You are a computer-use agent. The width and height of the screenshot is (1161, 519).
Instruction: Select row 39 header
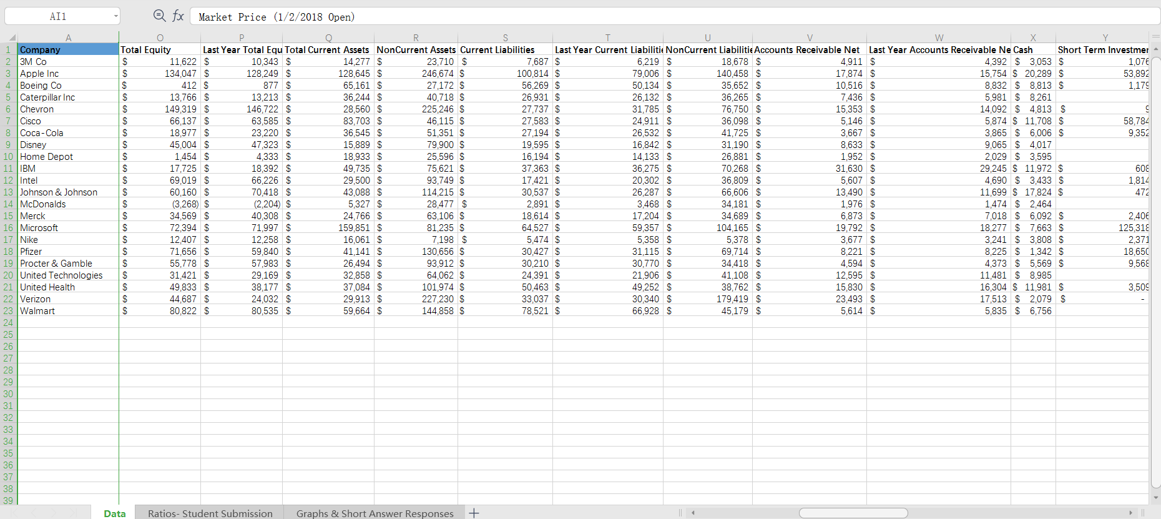click(9, 500)
